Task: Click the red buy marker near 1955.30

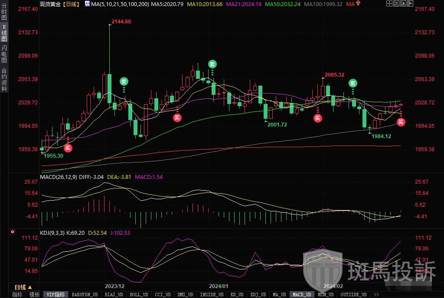Action: point(68,148)
